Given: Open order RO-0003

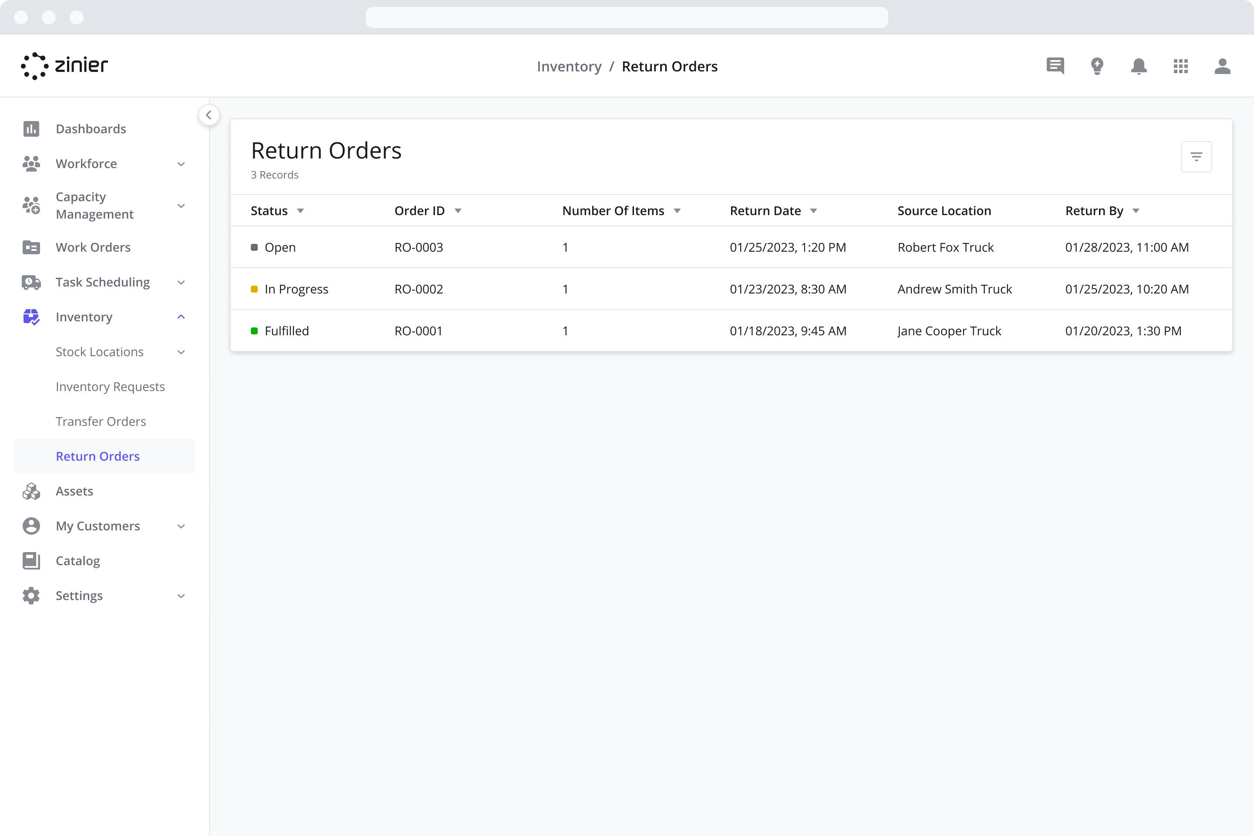Looking at the screenshot, I should [x=418, y=247].
